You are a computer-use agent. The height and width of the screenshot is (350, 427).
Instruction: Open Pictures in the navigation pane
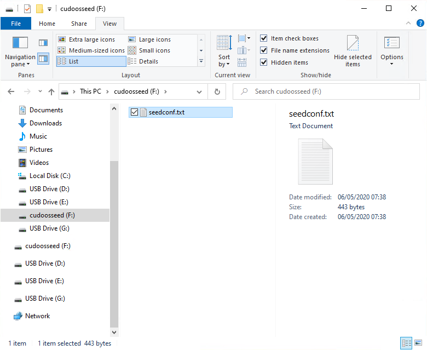(41, 150)
